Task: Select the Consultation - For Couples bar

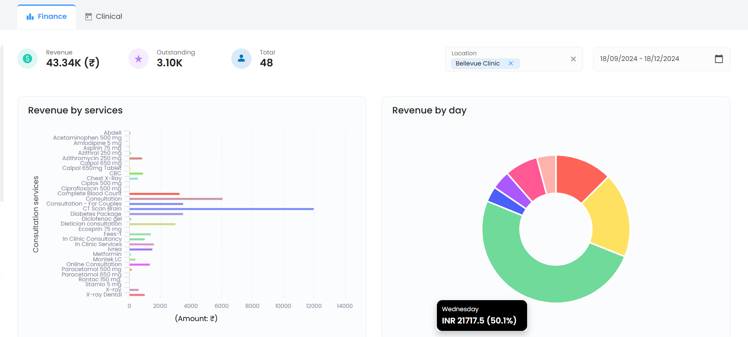Action: coord(156,204)
